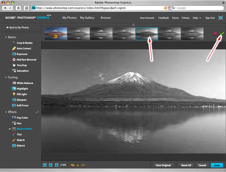226x172 pixels.
Task: Enter full screen mode via top-right icon
Action: click(221, 18)
